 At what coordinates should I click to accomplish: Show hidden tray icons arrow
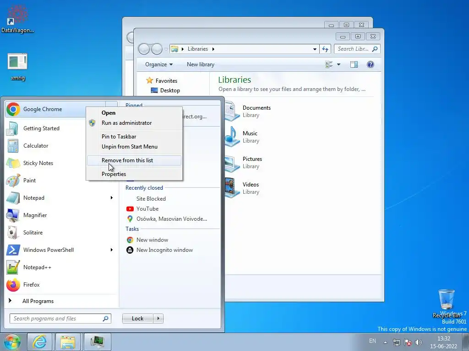(x=386, y=342)
